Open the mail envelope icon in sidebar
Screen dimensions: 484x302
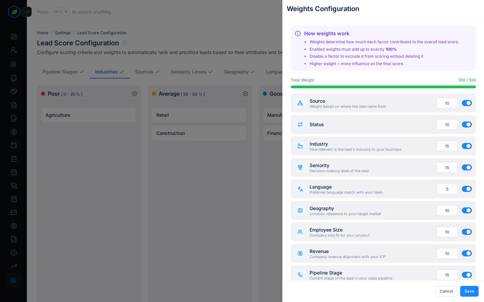[x=14, y=212]
